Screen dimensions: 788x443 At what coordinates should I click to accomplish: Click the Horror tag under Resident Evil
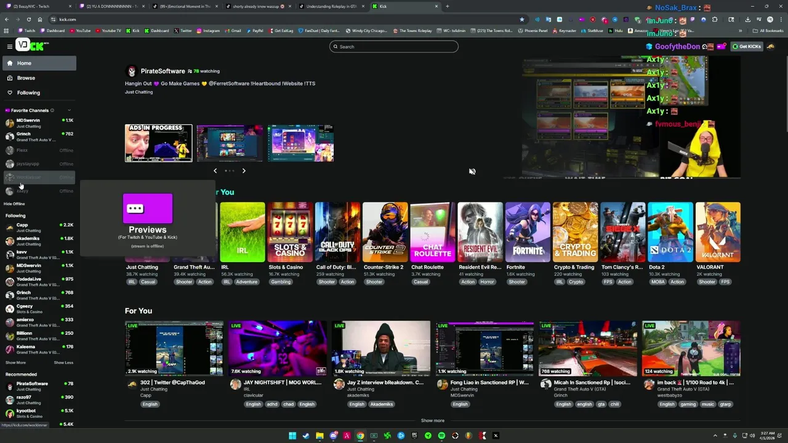(x=487, y=282)
